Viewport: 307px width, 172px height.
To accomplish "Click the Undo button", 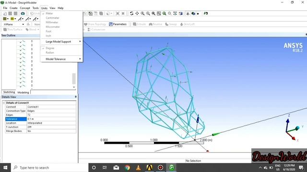I will [x=35, y=13].
